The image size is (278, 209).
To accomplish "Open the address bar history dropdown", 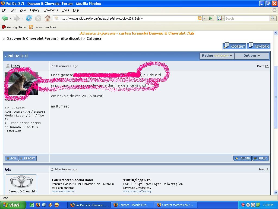I will (x=205, y=19).
